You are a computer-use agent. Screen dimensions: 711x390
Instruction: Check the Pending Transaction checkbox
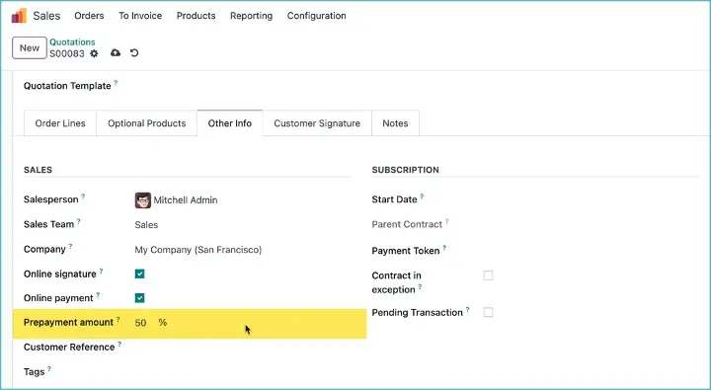point(488,312)
